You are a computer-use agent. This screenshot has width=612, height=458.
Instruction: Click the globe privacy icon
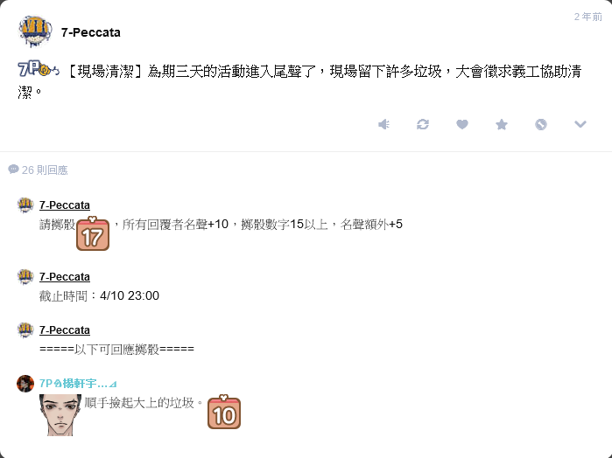[x=541, y=124]
